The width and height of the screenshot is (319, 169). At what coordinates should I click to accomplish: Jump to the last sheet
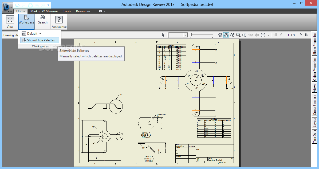pyautogui.click(x=307, y=35)
